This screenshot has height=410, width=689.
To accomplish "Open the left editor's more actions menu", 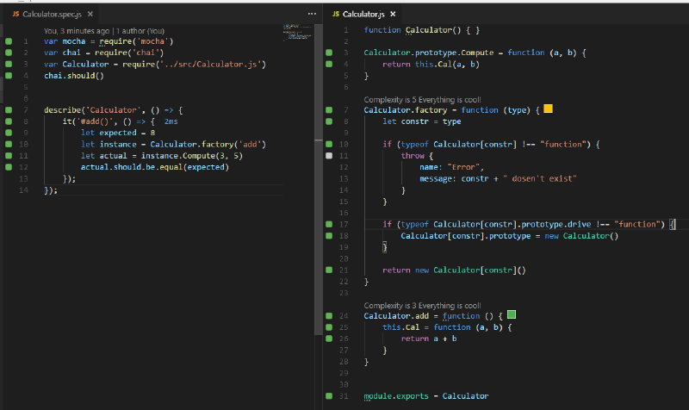I will 312,15.
